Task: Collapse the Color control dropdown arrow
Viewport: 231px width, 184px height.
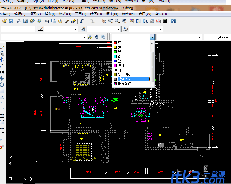Action: click(152, 37)
